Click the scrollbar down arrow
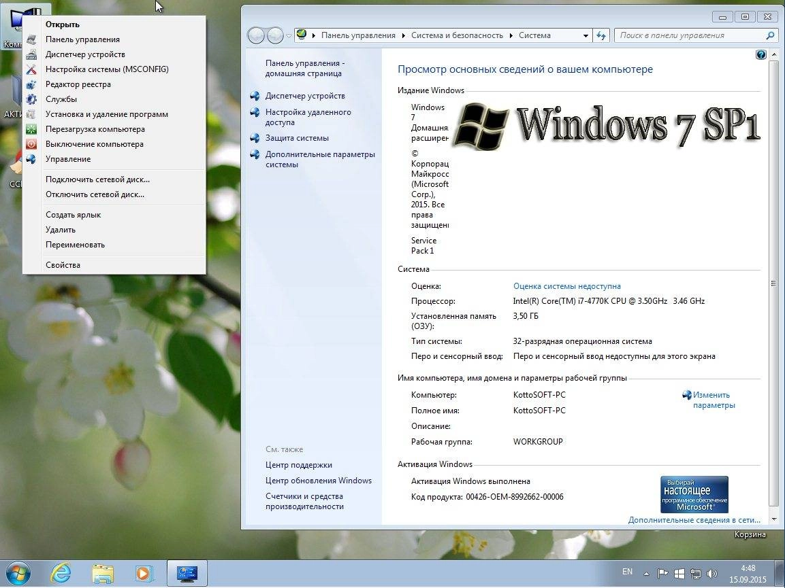The image size is (785, 588). [774, 520]
